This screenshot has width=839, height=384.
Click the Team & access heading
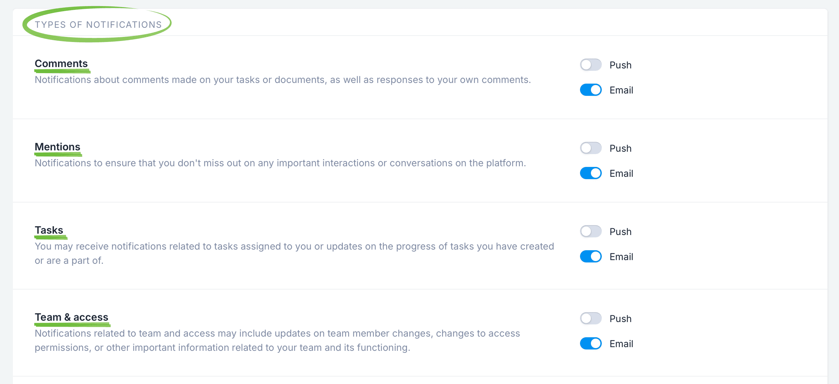pyautogui.click(x=71, y=317)
